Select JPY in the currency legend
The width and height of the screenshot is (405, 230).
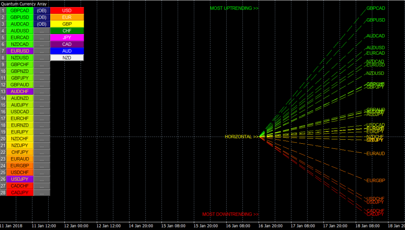click(x=66, y=37)
